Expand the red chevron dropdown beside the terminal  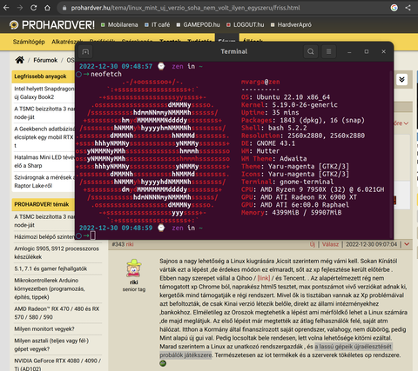406,123
